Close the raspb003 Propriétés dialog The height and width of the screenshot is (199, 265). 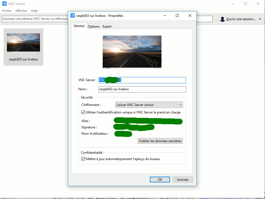click(190, 16)
